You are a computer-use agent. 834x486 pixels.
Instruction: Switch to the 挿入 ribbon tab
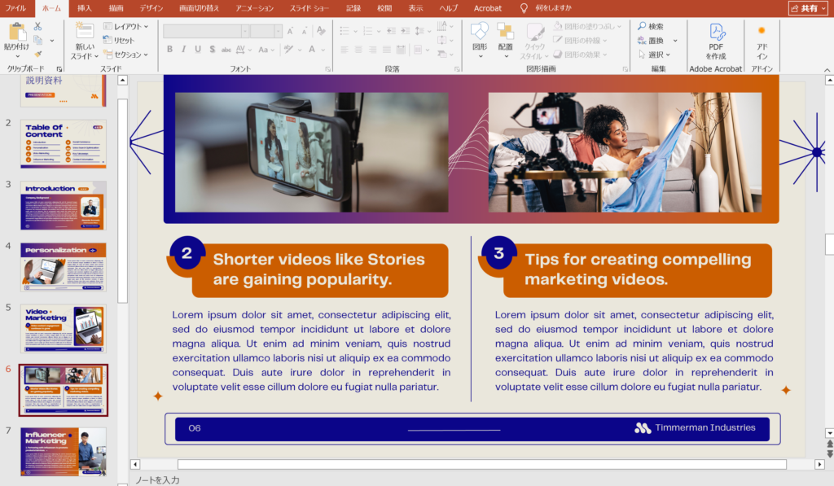coord(85,7)
